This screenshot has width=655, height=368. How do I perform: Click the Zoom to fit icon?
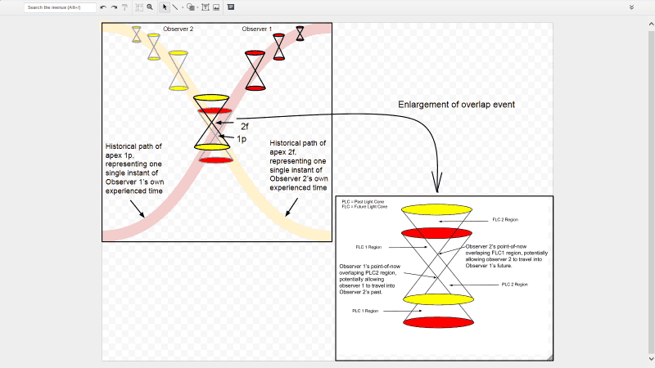tap(139, 7)
